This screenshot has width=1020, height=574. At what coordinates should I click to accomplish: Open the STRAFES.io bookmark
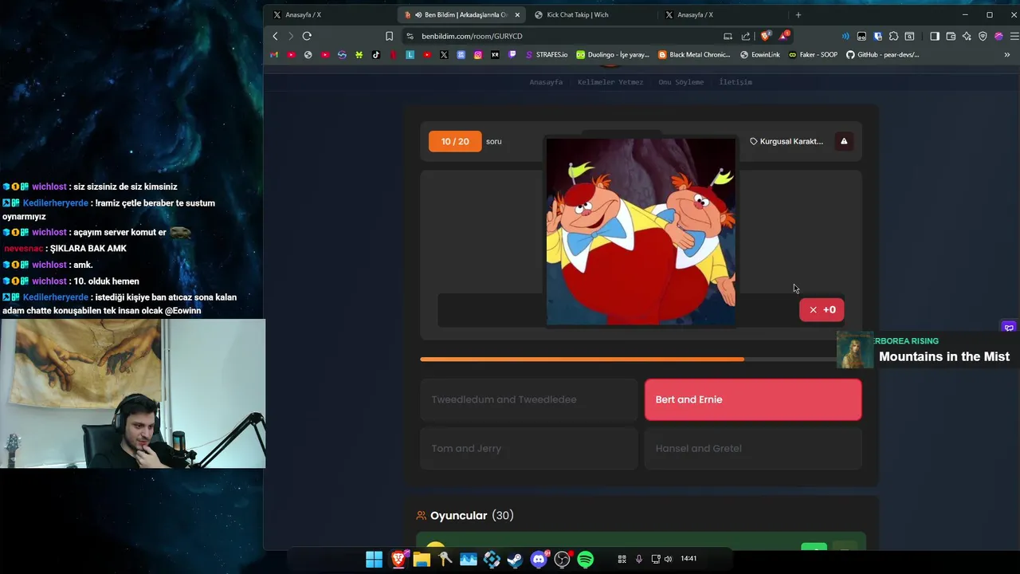(547, 55)
